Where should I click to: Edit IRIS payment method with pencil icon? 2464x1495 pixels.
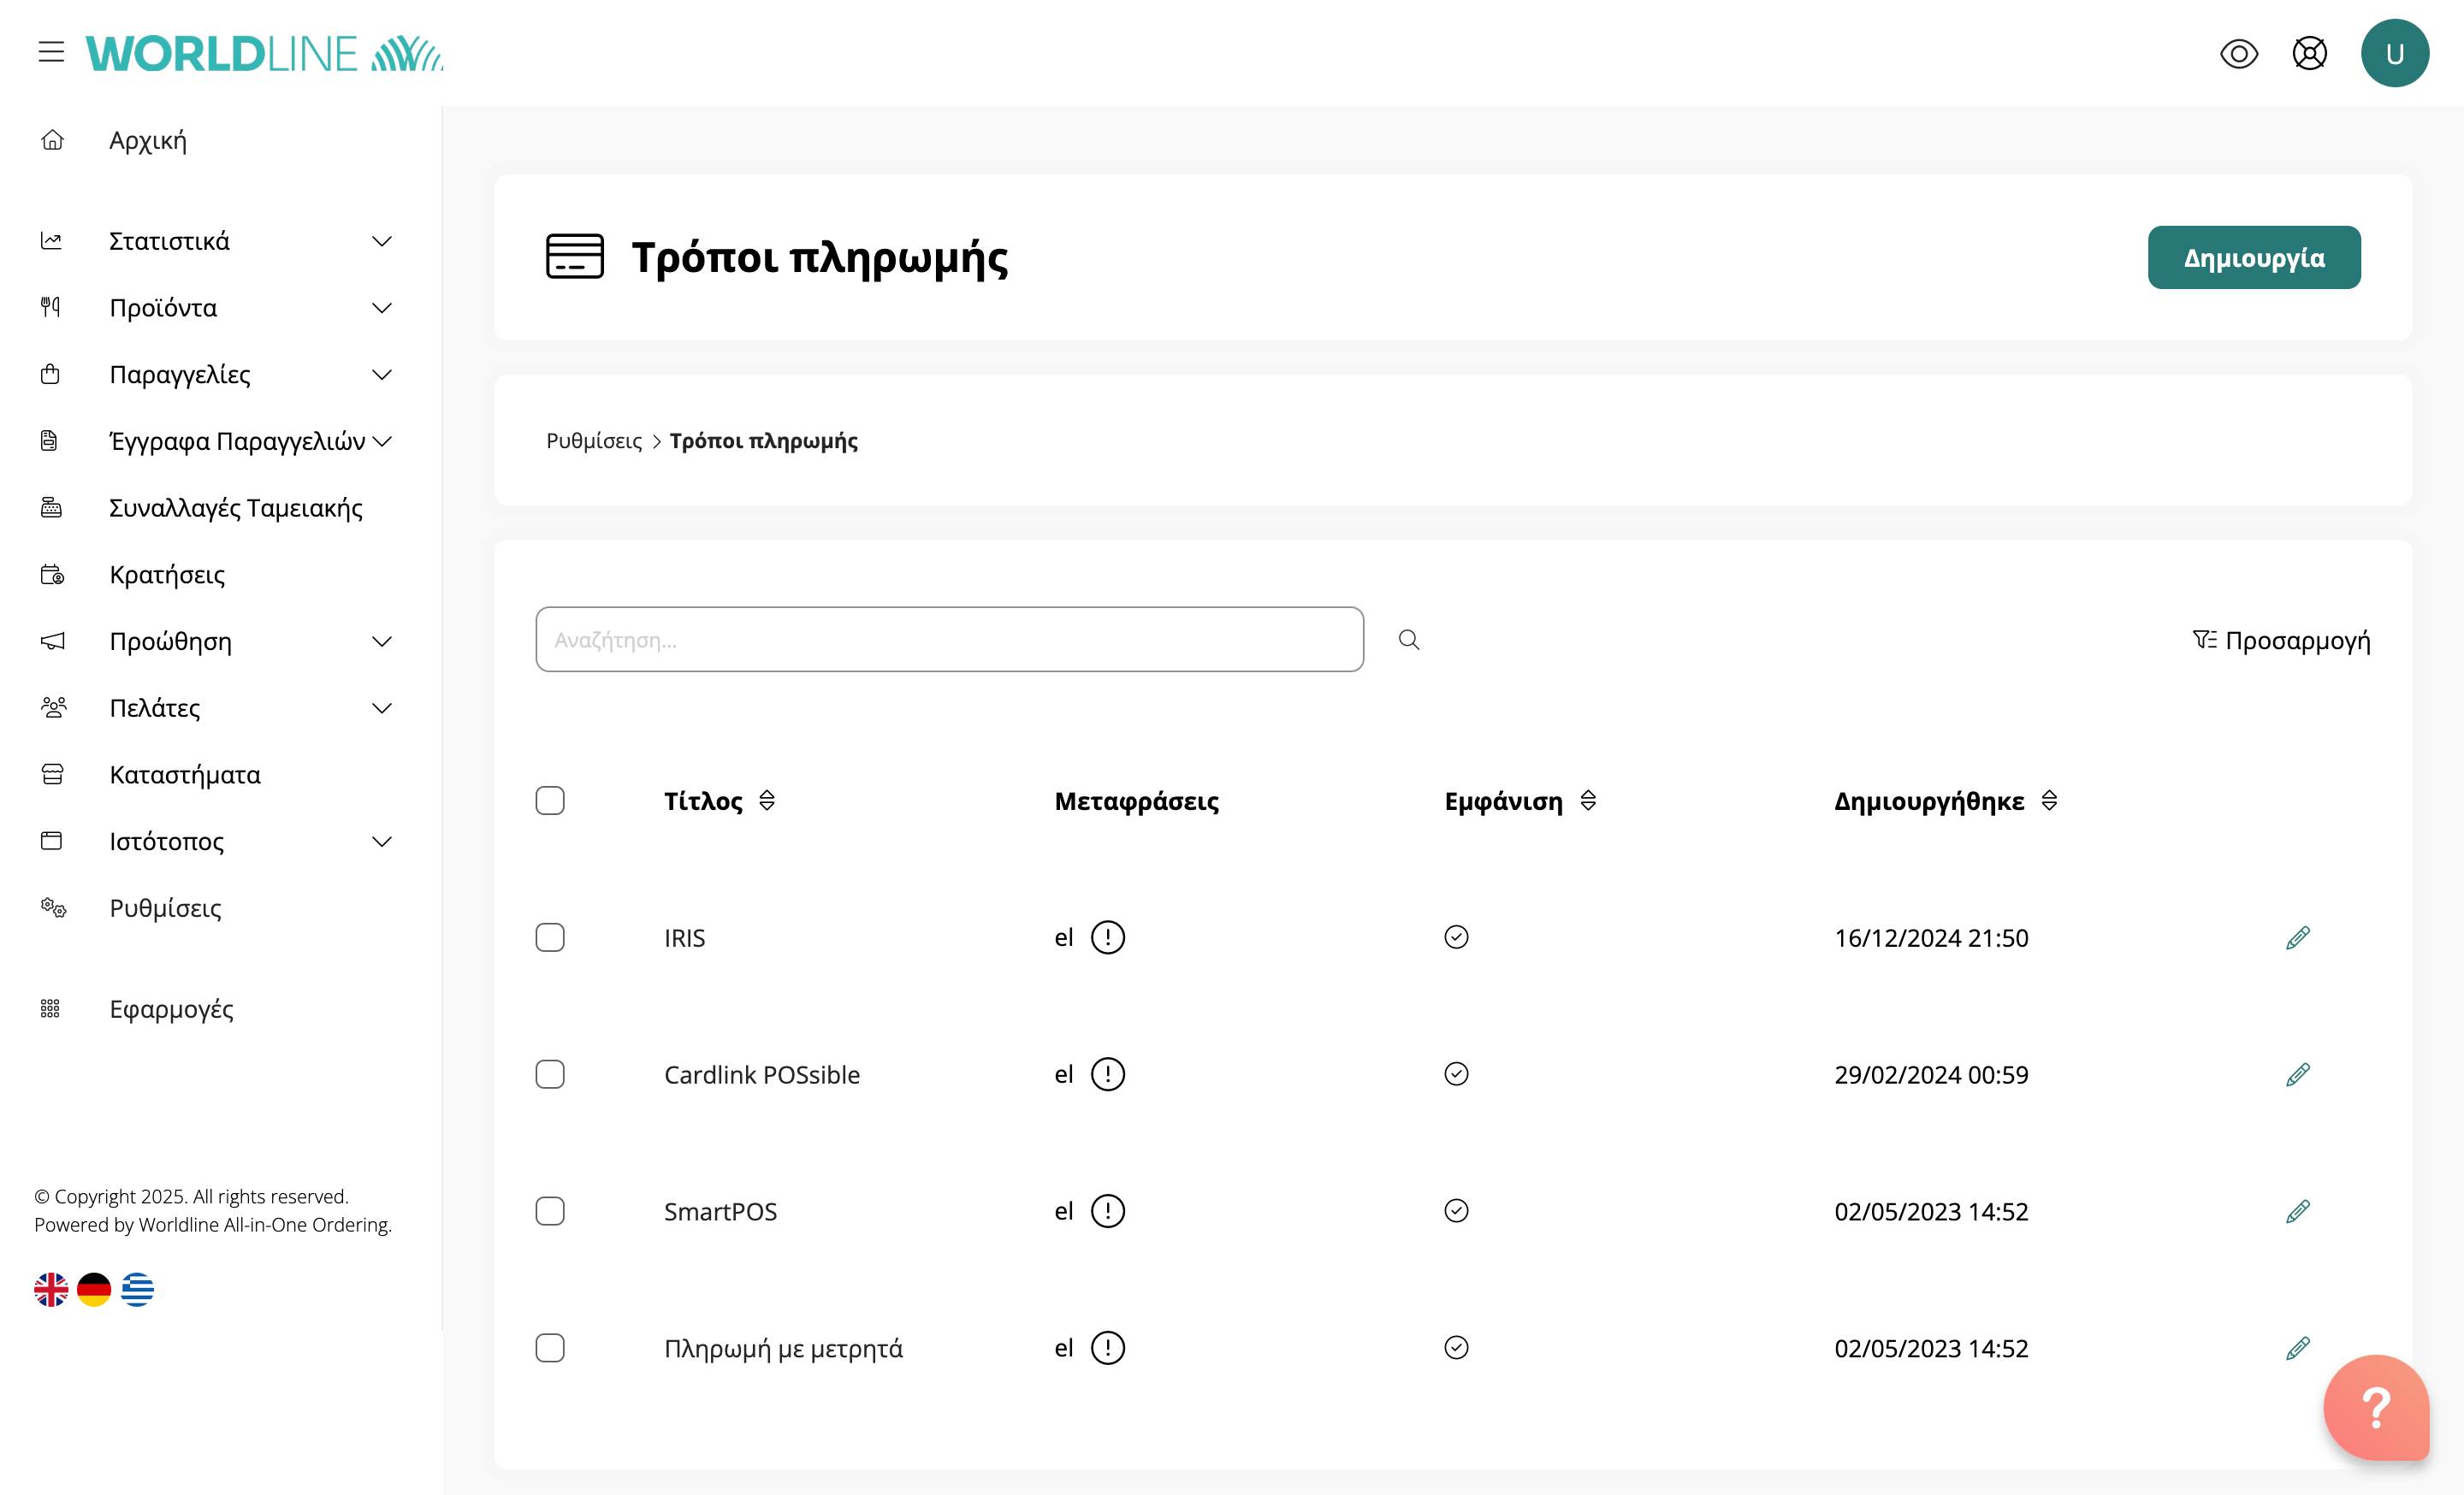pyautogui.click(x=2297, y=937)
